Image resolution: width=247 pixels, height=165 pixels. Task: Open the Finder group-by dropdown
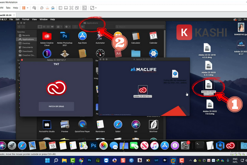click(59, 27)
